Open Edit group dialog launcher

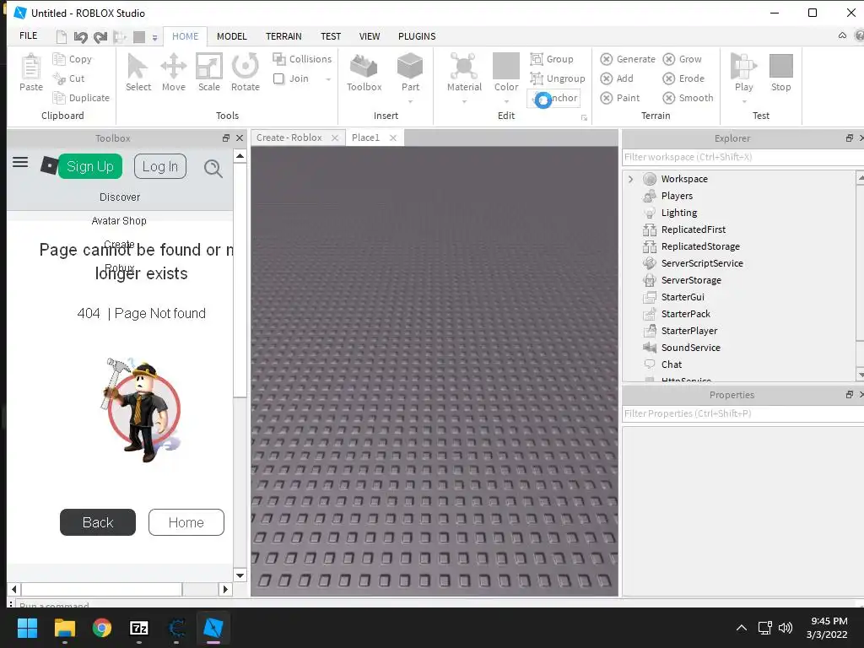point(584,118)
